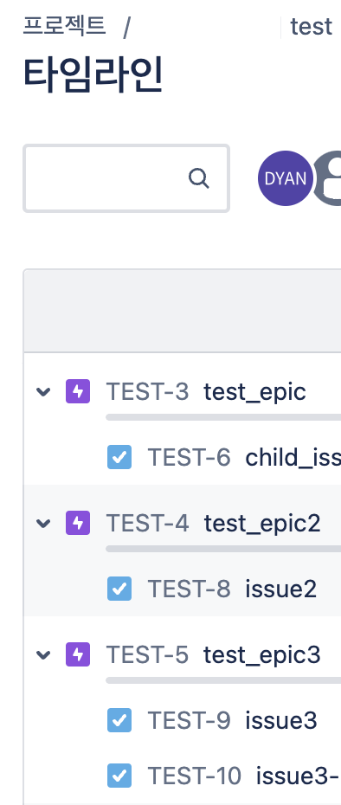Select the DYAN user avatar
The height and width of the screenshot is (805, 341).
click(286, 178)
